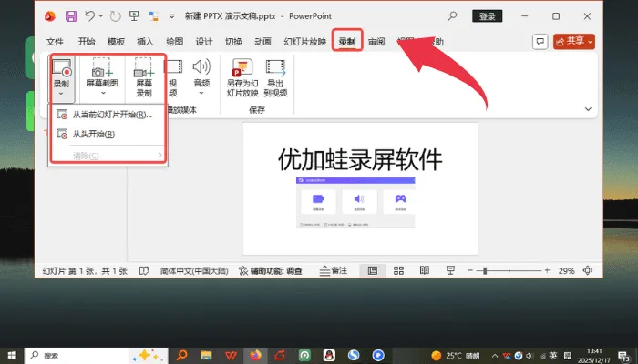Select the 录制 ribbon tab
This screenshot has height=364, width=638.
click(x=347, y=42)
